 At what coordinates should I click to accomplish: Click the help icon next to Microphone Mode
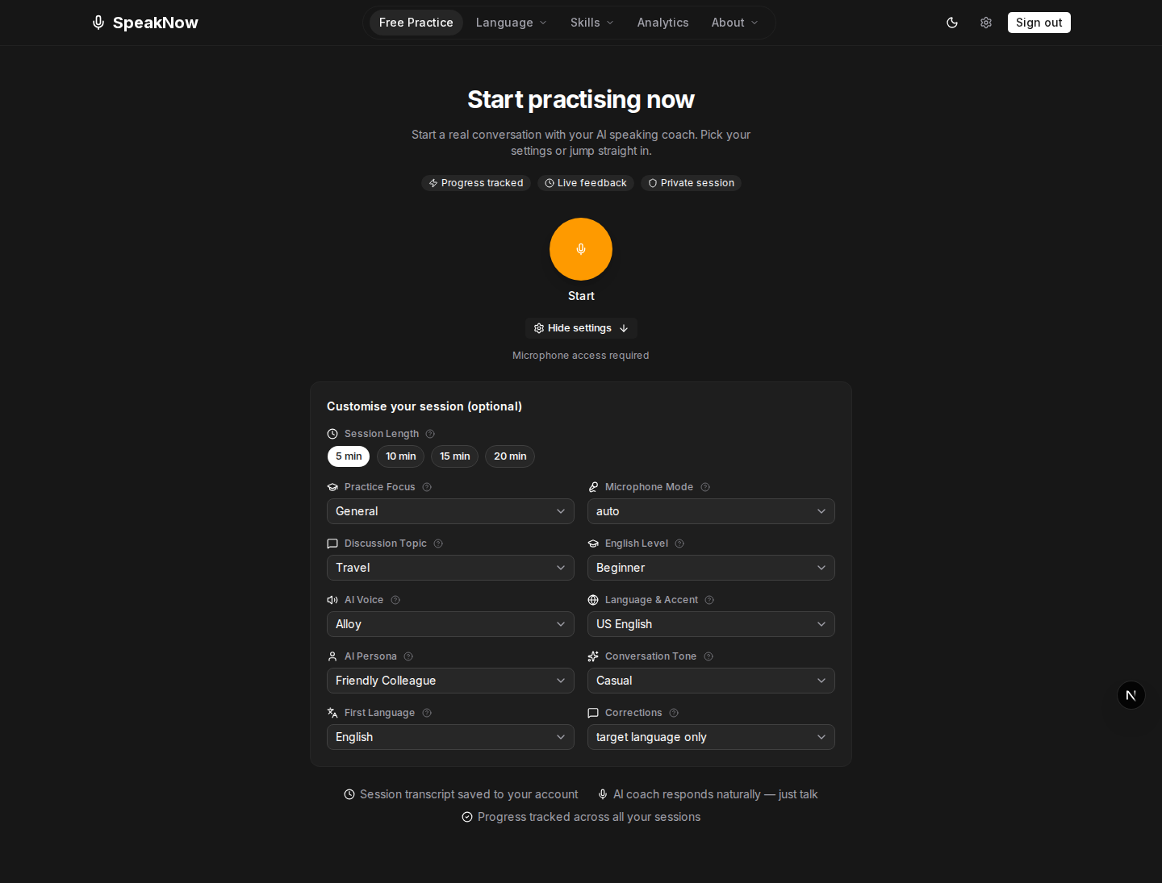point(704,487)
